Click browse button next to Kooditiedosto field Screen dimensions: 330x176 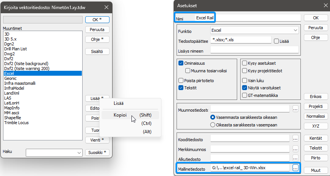[296, 139]
